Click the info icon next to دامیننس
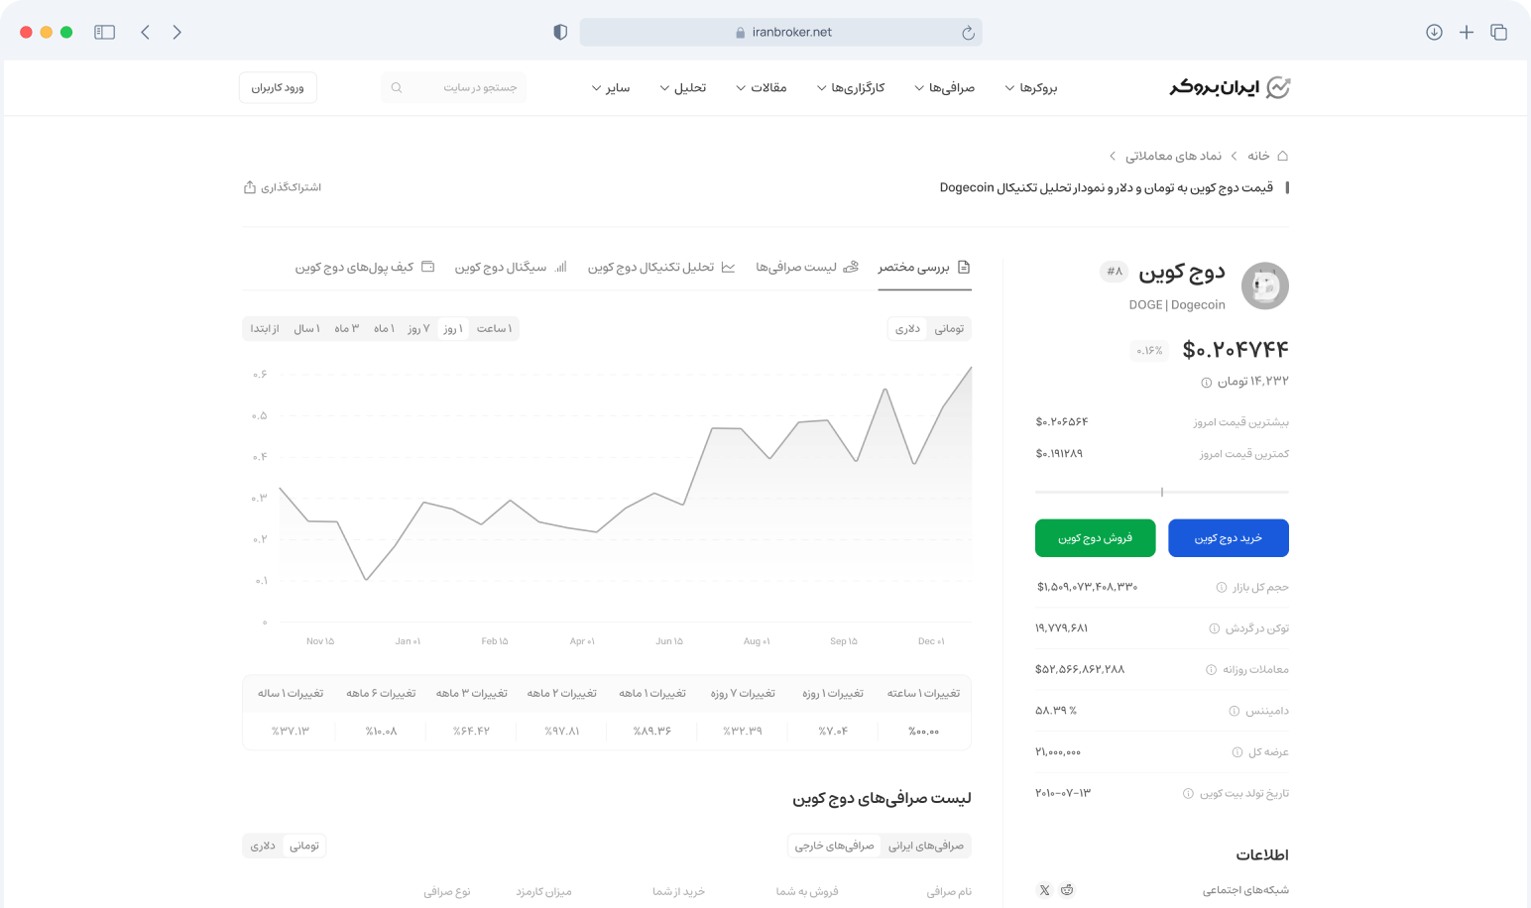 click(x=1235, y=711)
